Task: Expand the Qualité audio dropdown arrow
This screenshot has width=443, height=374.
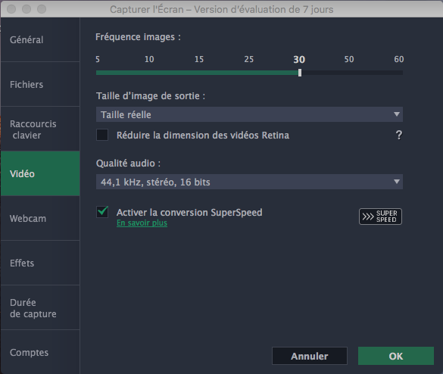Action: pyautogui.click(x=397, y=182)
